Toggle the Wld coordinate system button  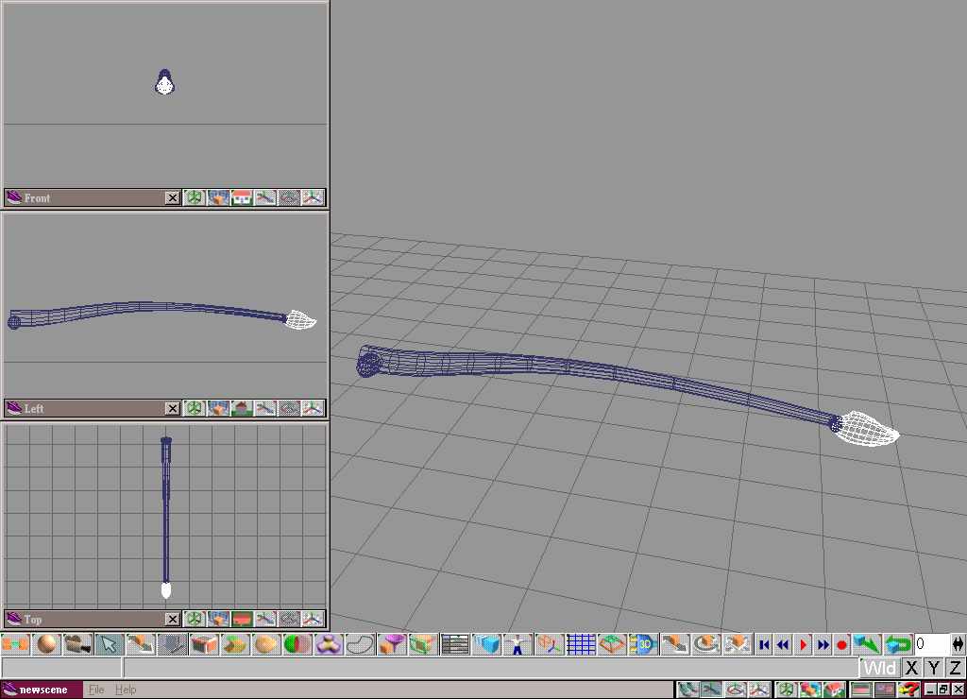(x=880, y=668)
